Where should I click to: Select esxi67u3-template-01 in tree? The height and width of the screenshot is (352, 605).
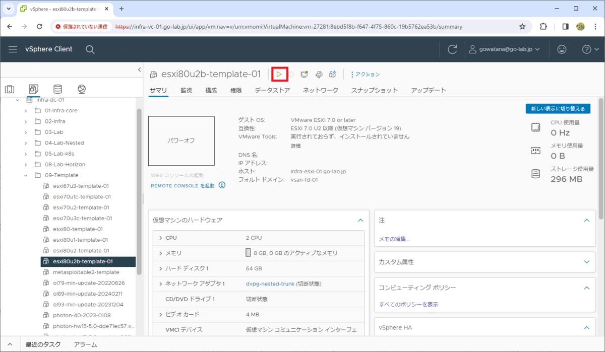(x=81, y=186)
